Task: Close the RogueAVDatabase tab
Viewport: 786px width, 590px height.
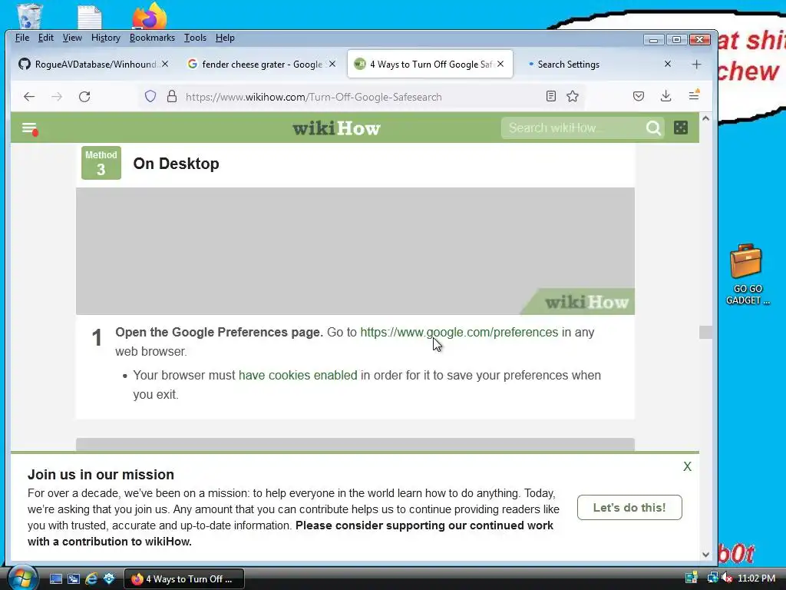Action: click(x=165, y=65)
